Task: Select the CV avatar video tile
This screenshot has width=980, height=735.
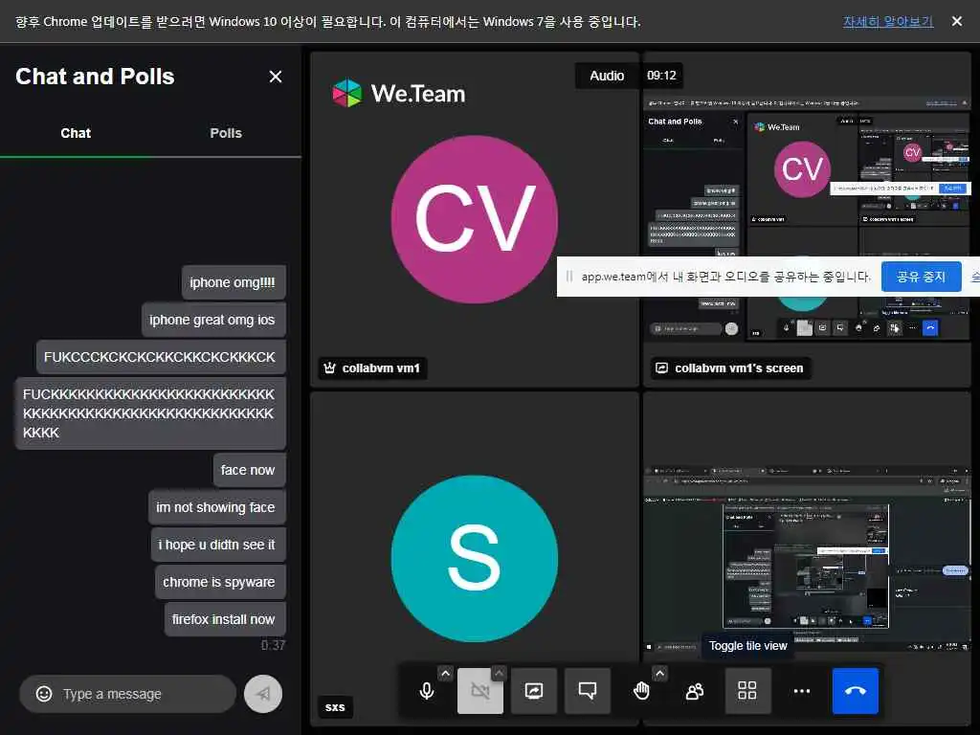Action: (475, 219)
